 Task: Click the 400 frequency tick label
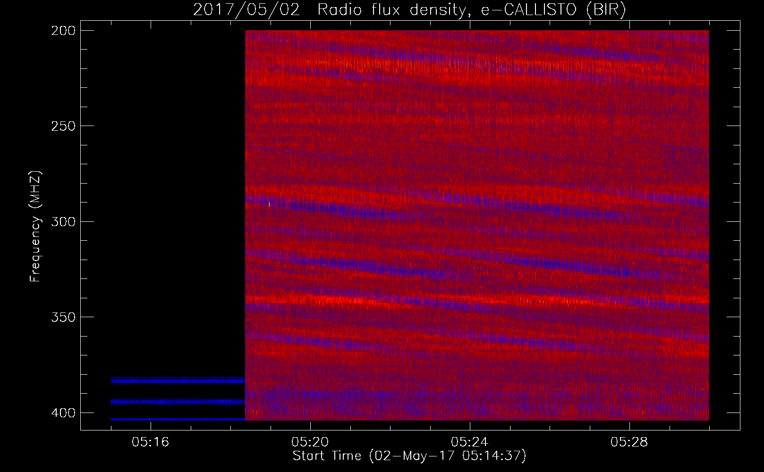(63, 413)
